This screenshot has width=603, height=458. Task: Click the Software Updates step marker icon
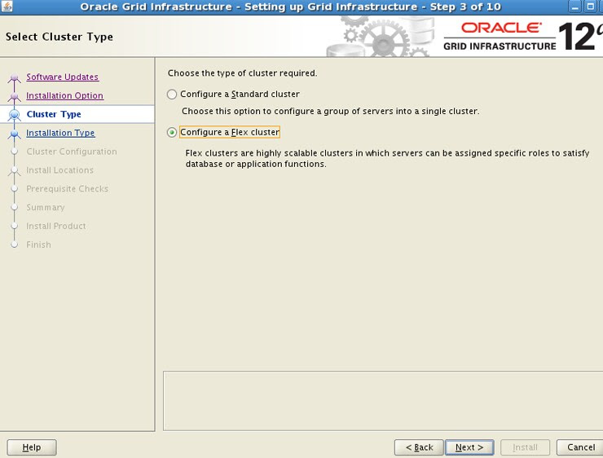[14, 77]
